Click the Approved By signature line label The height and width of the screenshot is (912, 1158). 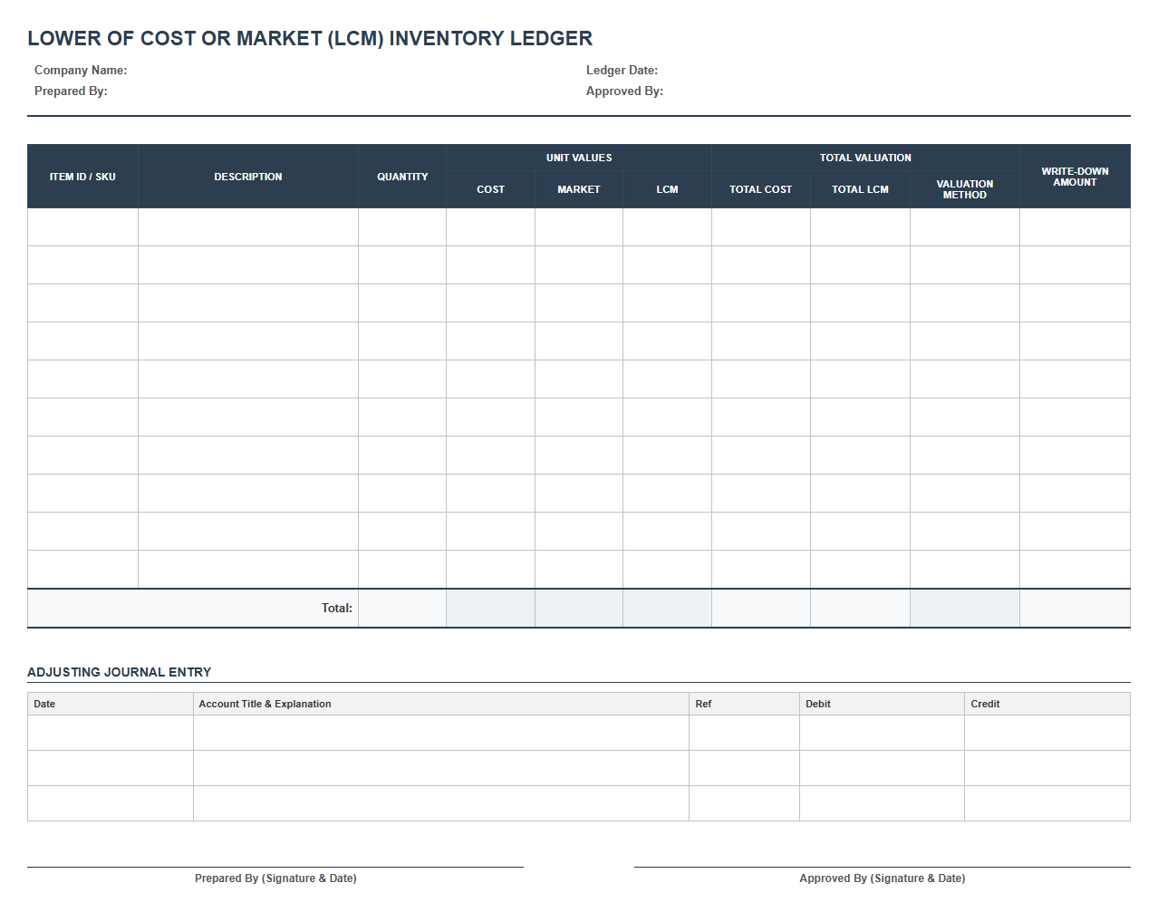pyautogui.click(x=883, y=878)
